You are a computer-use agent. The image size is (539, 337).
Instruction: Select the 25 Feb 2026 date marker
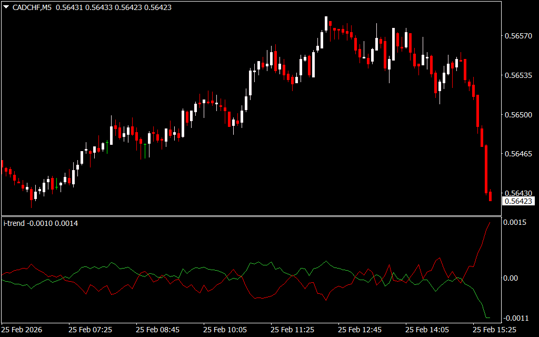click(22, 330)
